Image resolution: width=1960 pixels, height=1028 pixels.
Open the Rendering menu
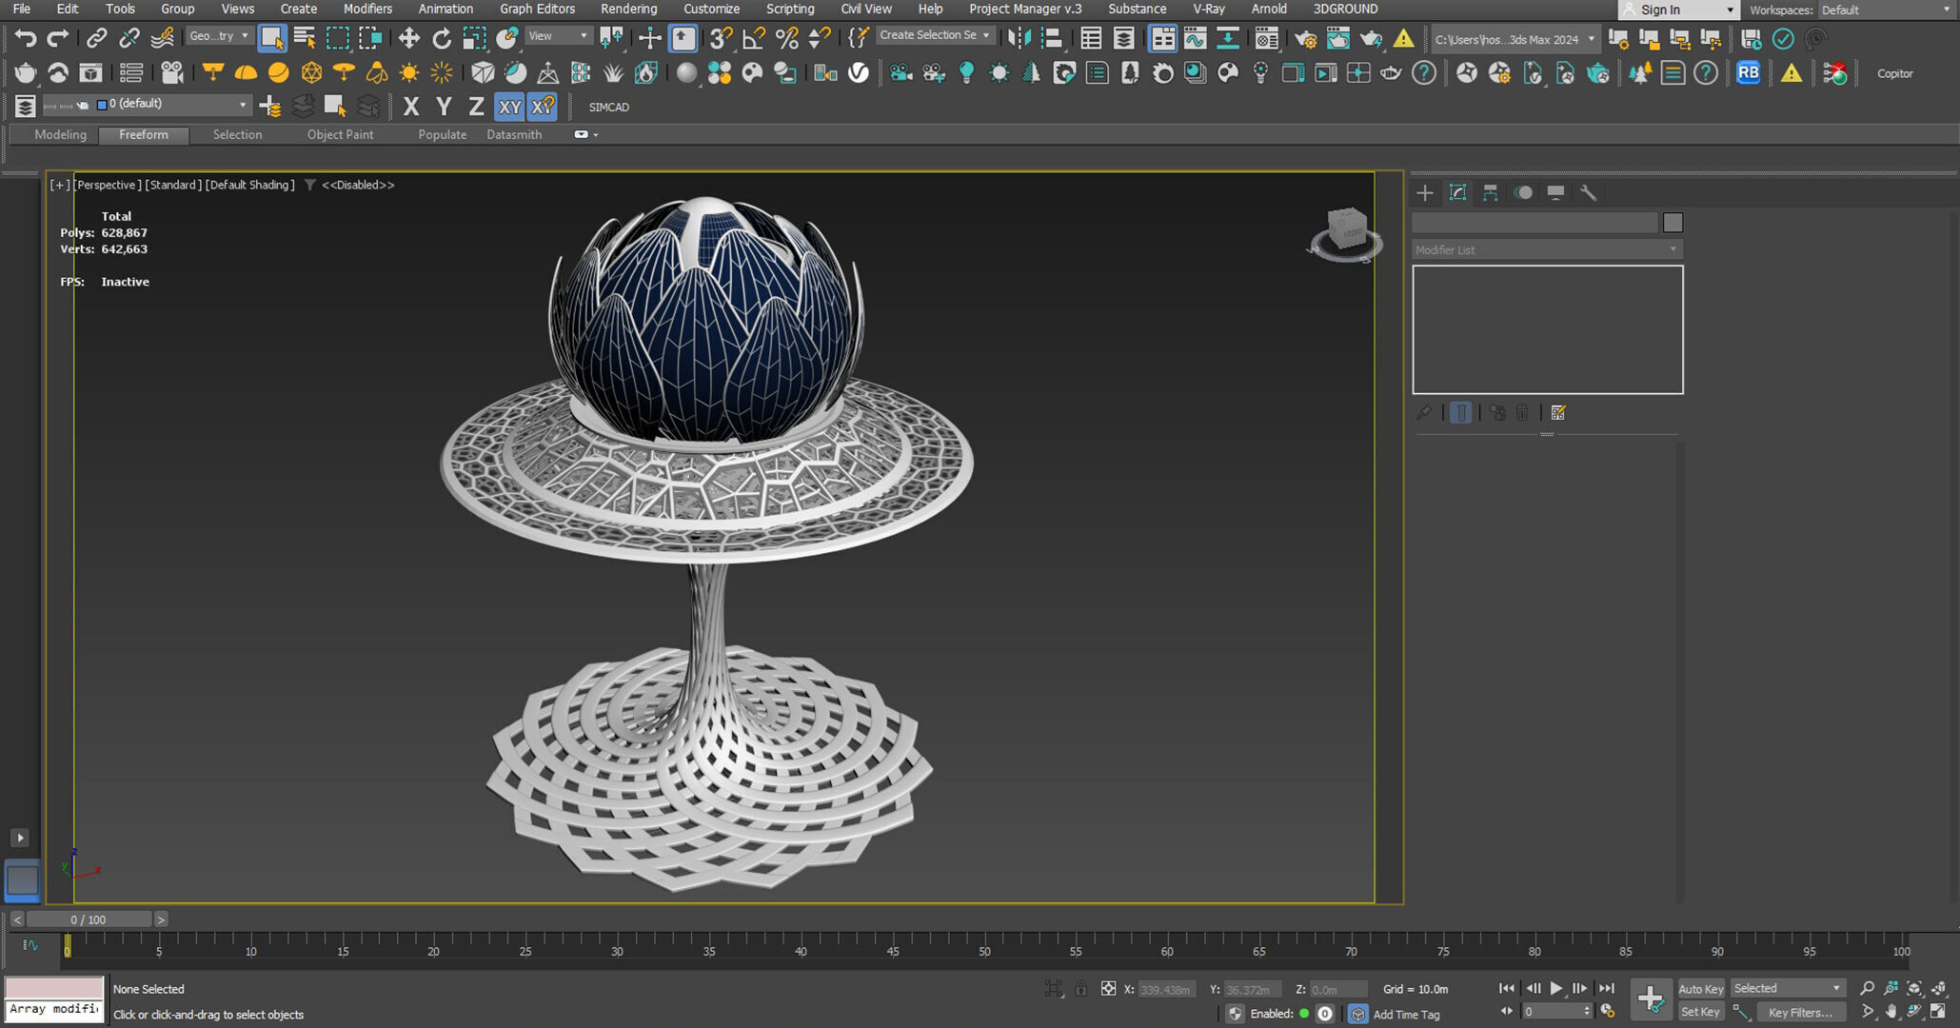(628, 9)
